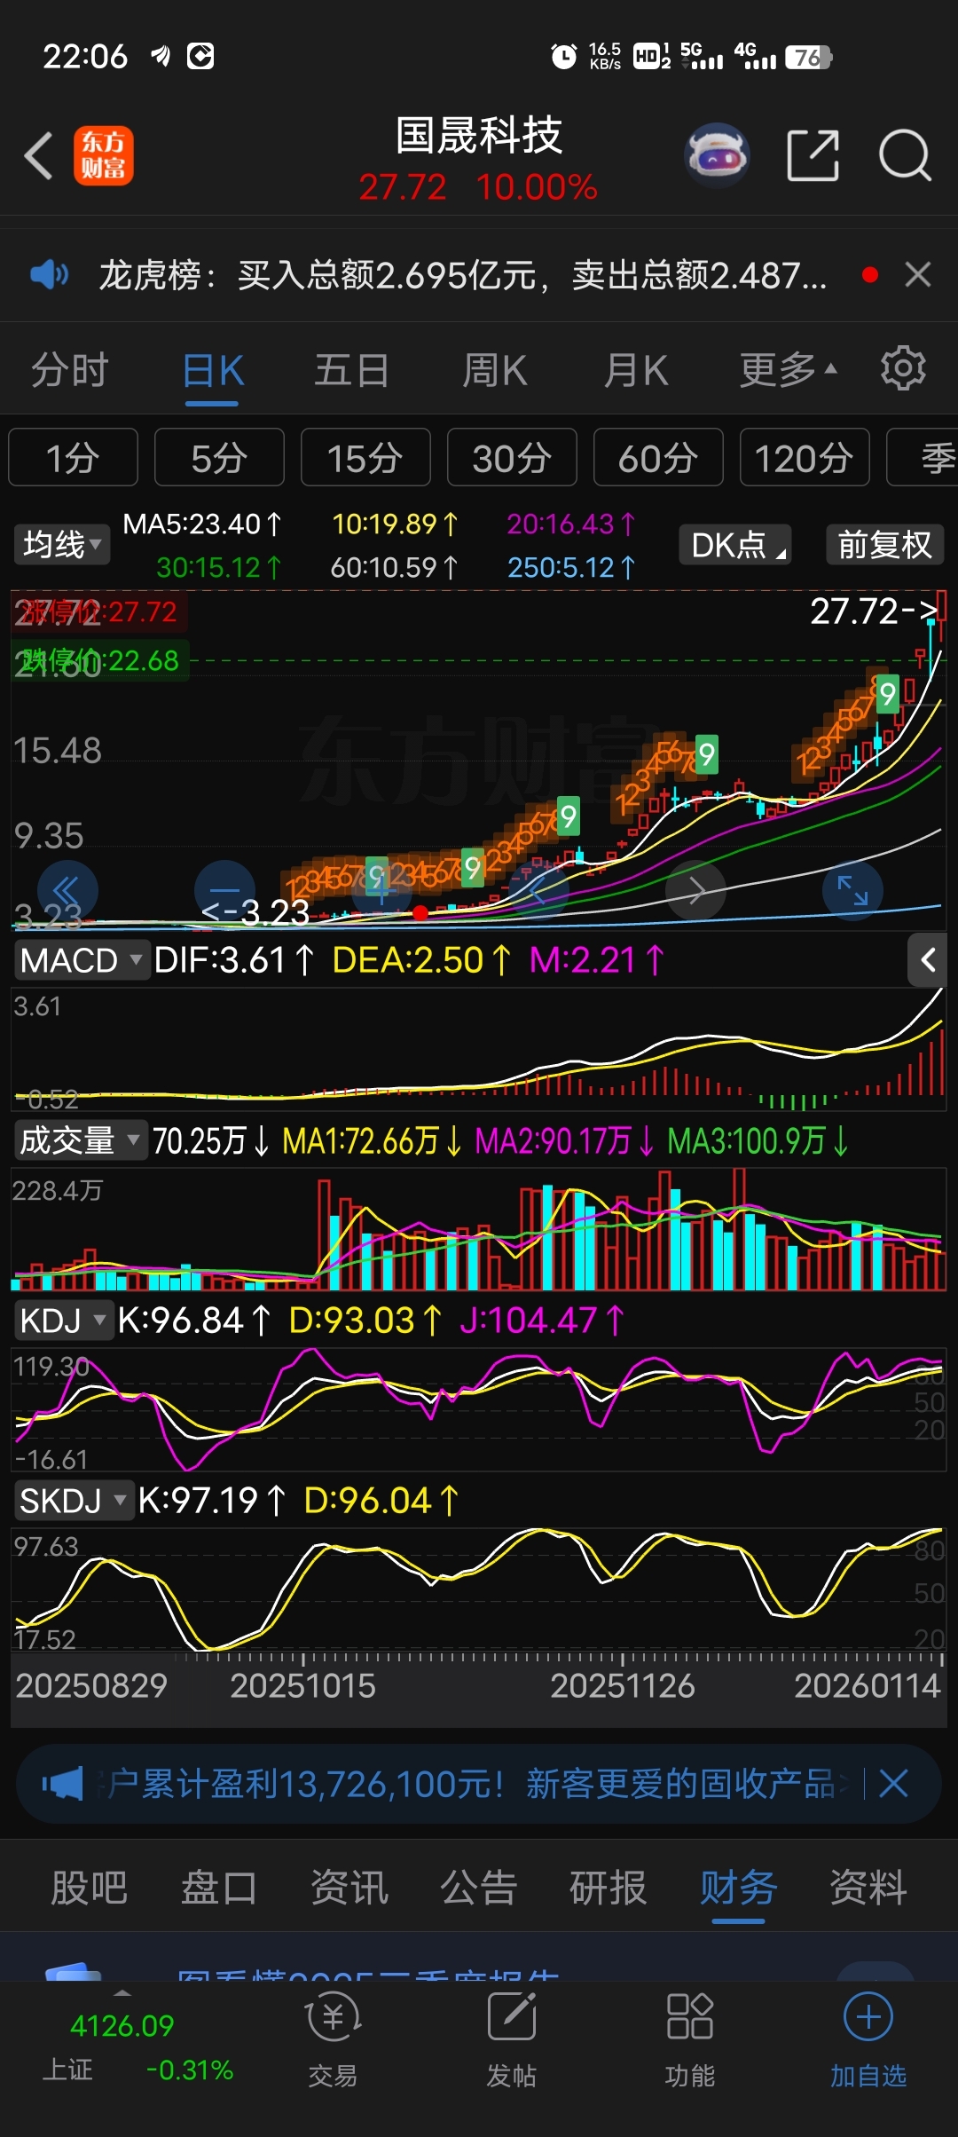
Task: Close the blue promo banner
Action: 894,1784
